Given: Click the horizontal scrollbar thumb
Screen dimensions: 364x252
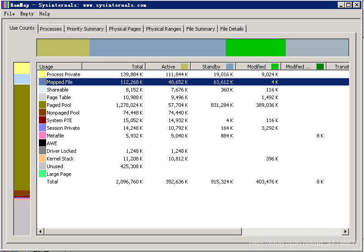Looking at the screenshot, I should pos(143,231).
